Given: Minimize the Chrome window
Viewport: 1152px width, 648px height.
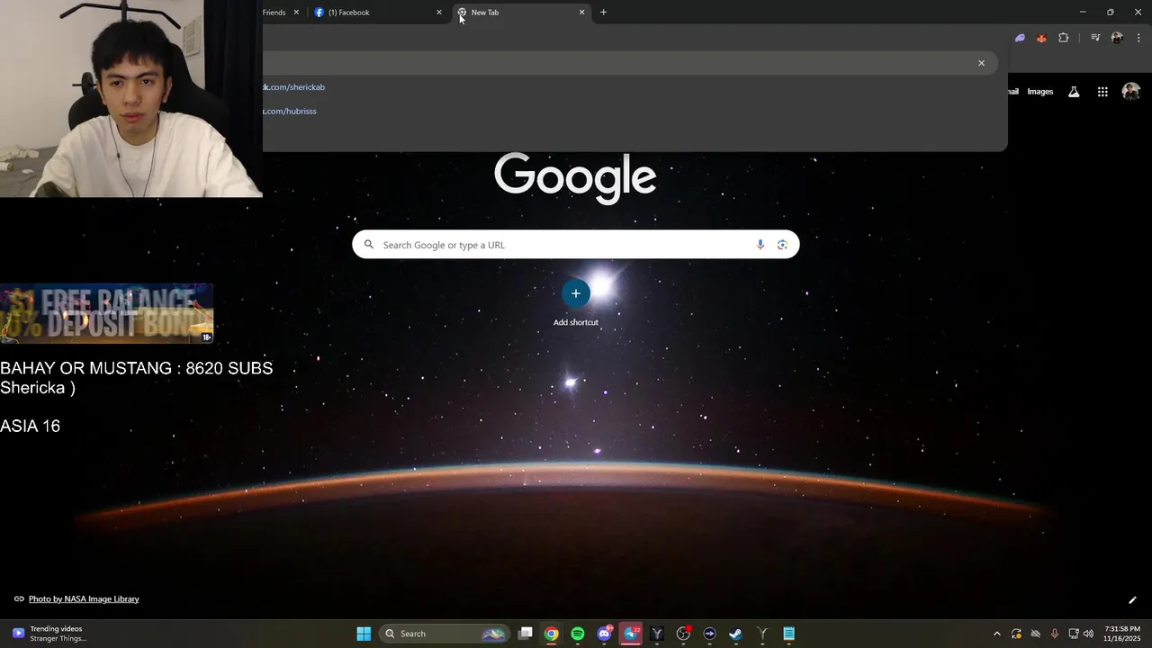Looking at the screenshot, I should pos(1083,12).
